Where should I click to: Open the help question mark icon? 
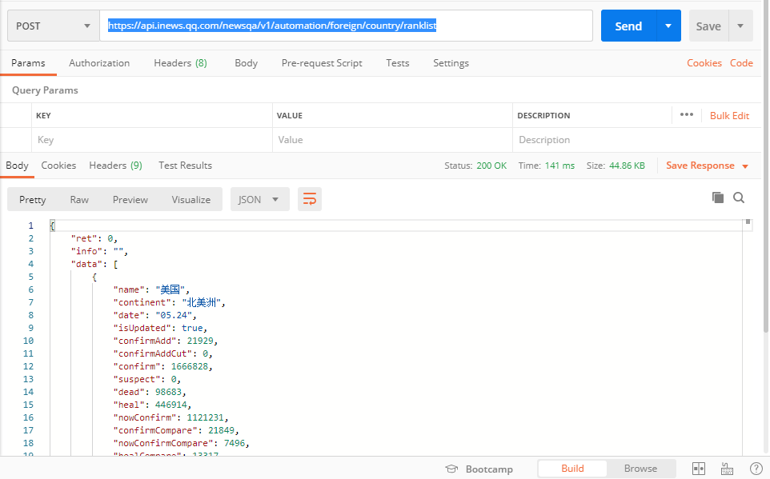(x=756, y=469)
